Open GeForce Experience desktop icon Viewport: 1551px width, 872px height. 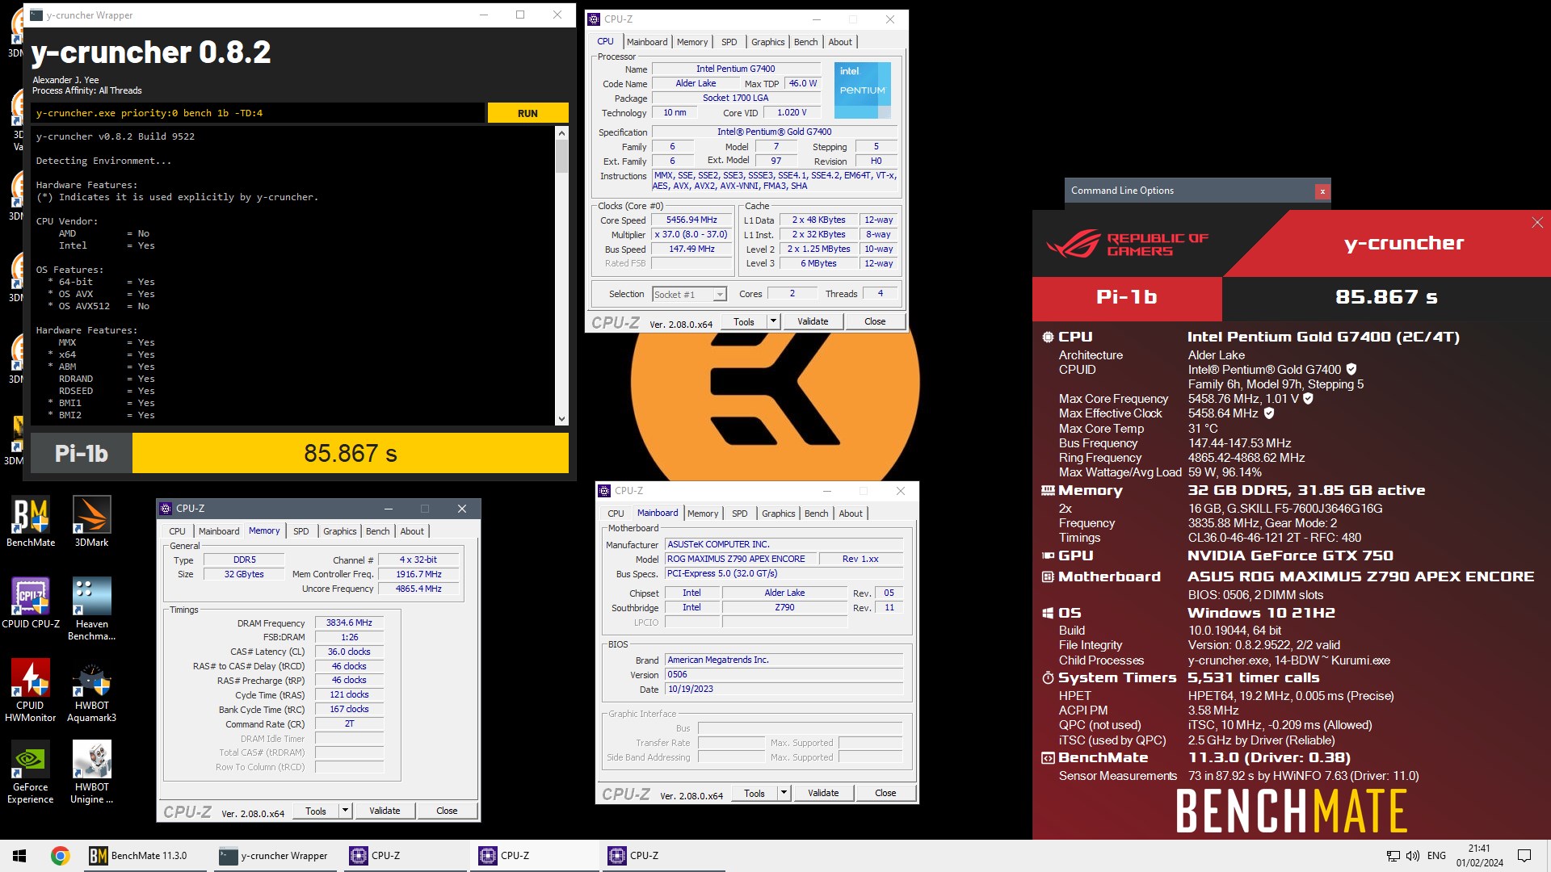click(x=31, y=772)
